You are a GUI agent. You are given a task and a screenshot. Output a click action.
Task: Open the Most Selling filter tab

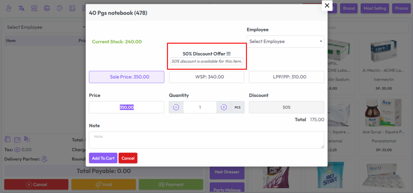click(x=375, y=8)
